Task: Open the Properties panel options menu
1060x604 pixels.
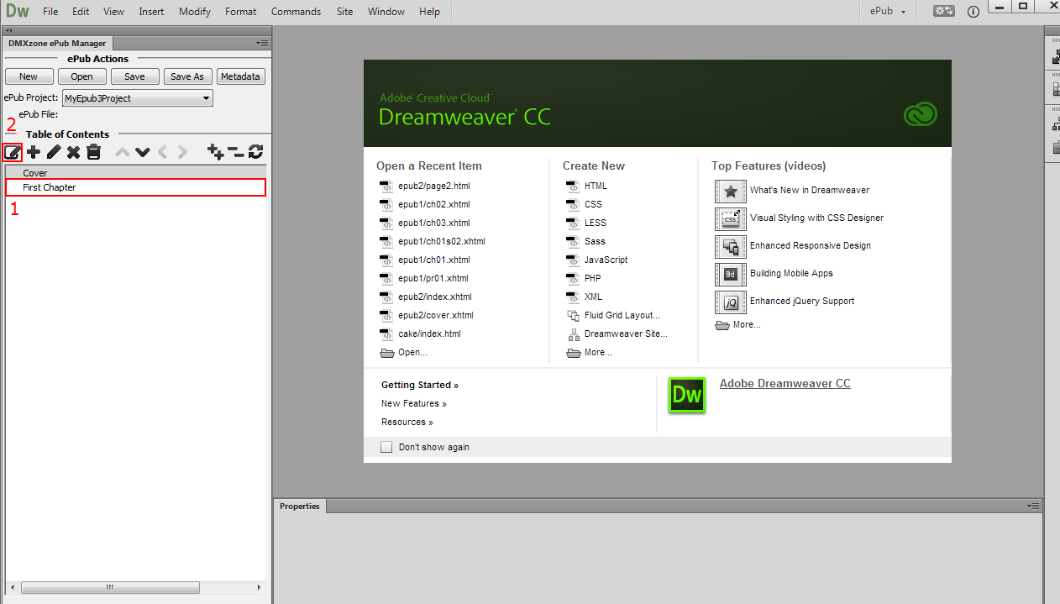Action: click(1034, 506)
